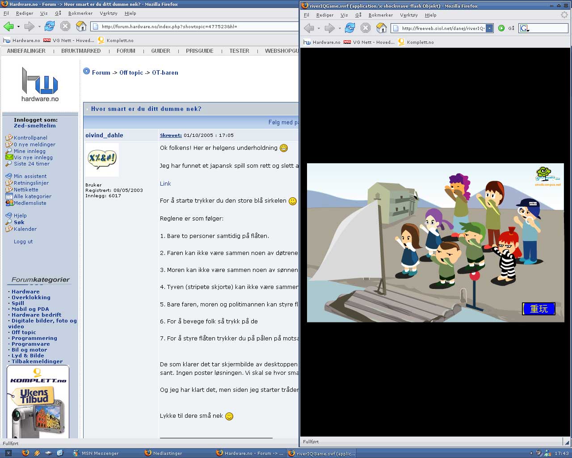The image size is (572, 458).
Task: Click Forward arrow in Hardware.no Firefox window
Action: pos(29,26)
